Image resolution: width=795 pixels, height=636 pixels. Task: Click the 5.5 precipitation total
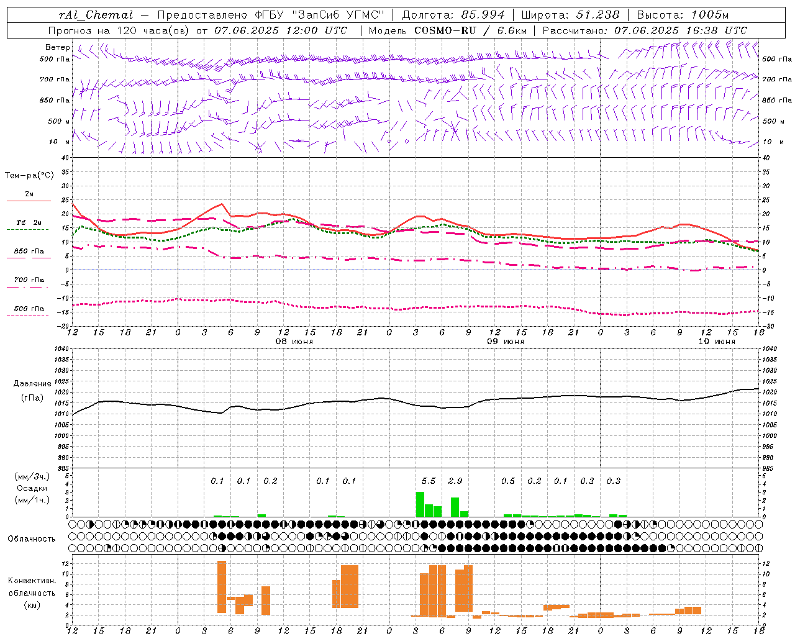click(429, 481)
